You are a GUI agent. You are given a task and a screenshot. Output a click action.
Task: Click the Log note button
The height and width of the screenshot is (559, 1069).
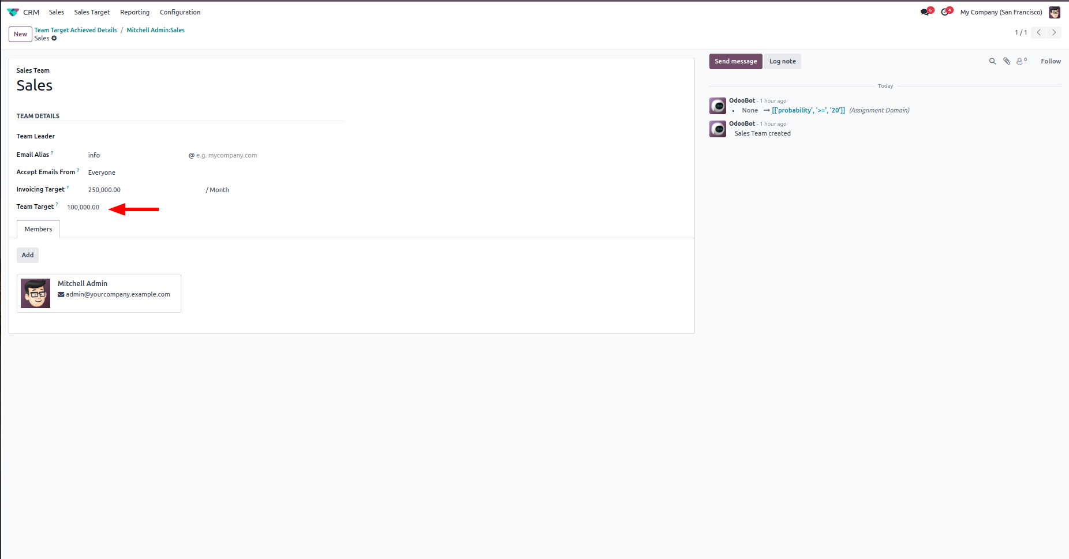782,61
